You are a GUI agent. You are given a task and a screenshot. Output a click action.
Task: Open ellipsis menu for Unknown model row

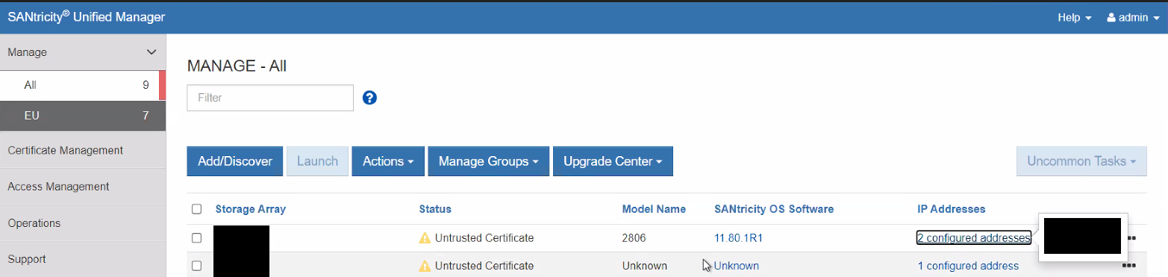[x=1128, y=265]
